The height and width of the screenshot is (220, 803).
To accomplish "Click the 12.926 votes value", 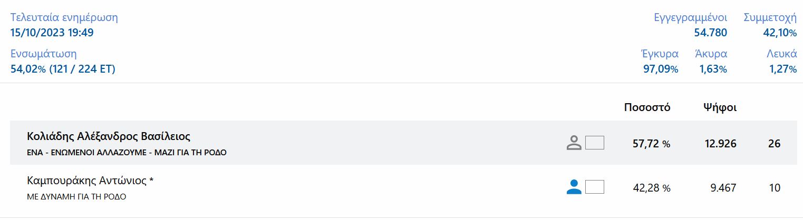I will 720,144.
